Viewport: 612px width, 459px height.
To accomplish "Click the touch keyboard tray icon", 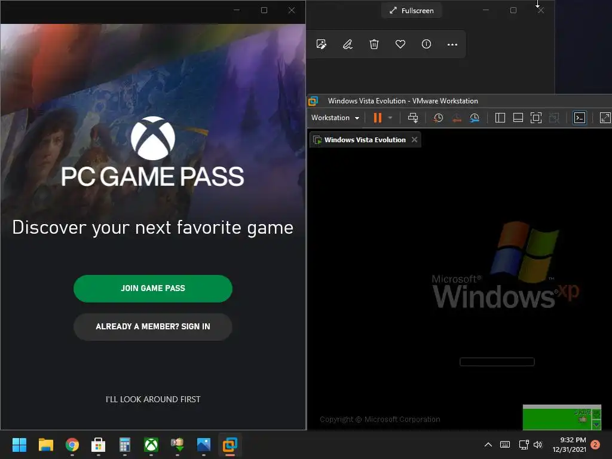I will coord(505,445).
